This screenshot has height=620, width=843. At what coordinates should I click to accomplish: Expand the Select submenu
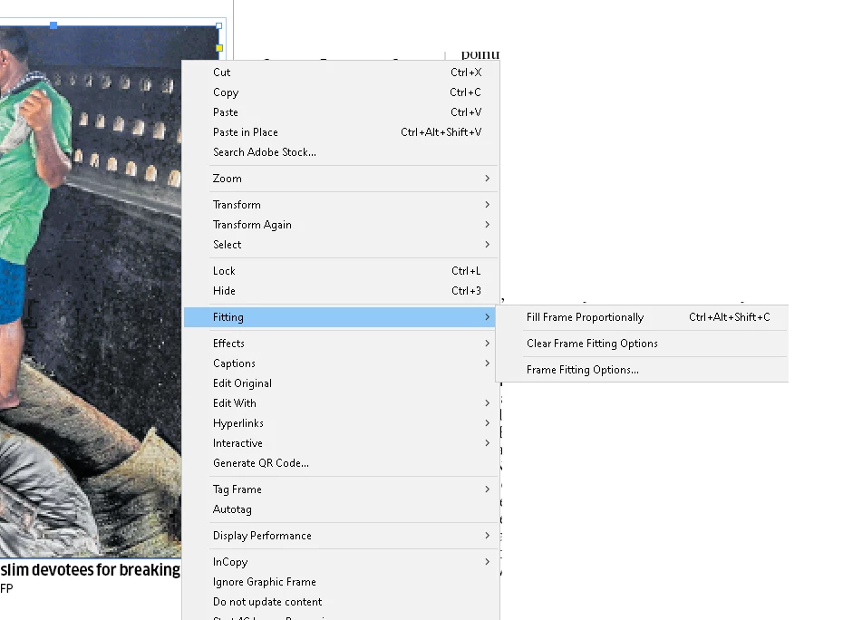click(341, 244)
